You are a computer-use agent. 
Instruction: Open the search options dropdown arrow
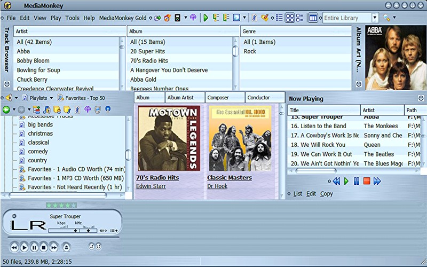395,18
